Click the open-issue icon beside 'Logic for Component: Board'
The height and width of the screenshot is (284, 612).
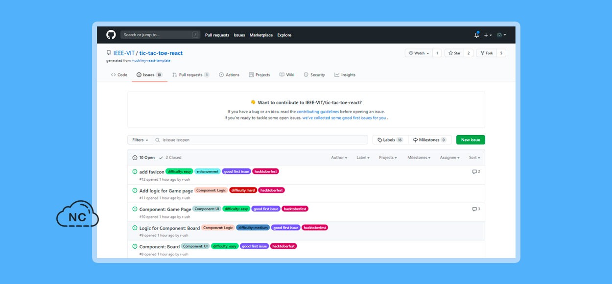coord(135,228)
